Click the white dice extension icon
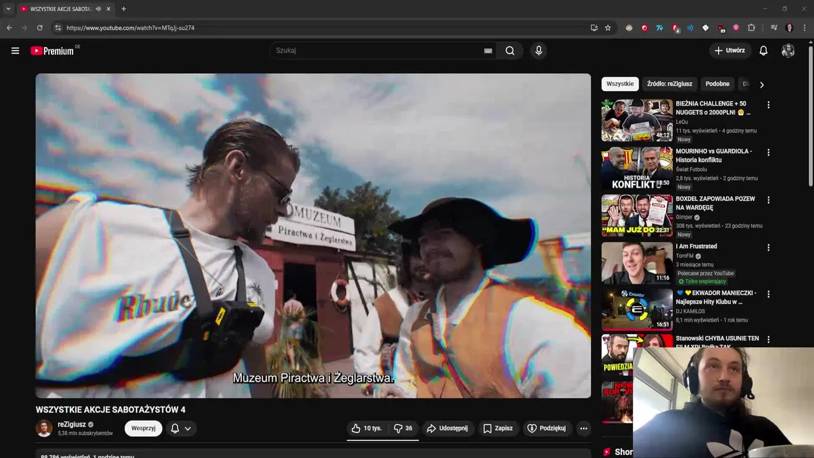 [705, 28]
